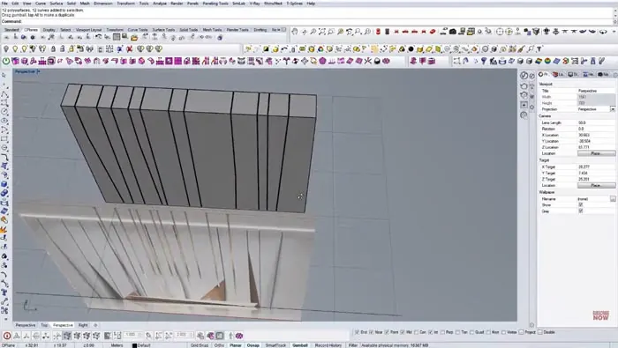Open the Projection dropdown

[613, 109]
